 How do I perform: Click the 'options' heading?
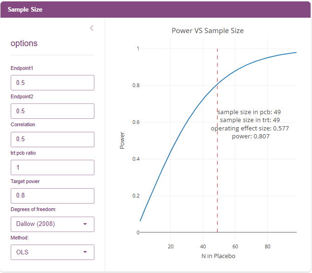[x=24, y=43]
